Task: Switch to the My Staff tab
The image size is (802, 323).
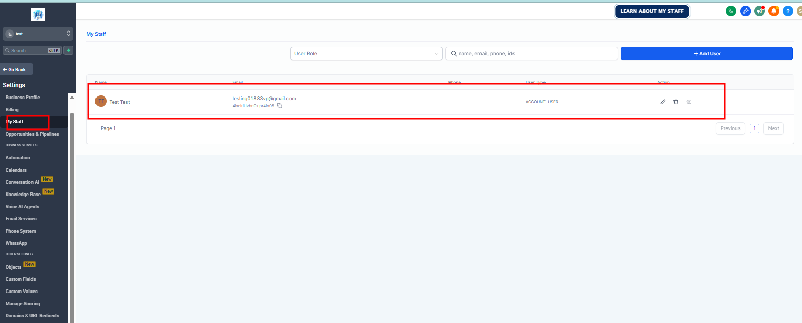Action: [96, 34]
